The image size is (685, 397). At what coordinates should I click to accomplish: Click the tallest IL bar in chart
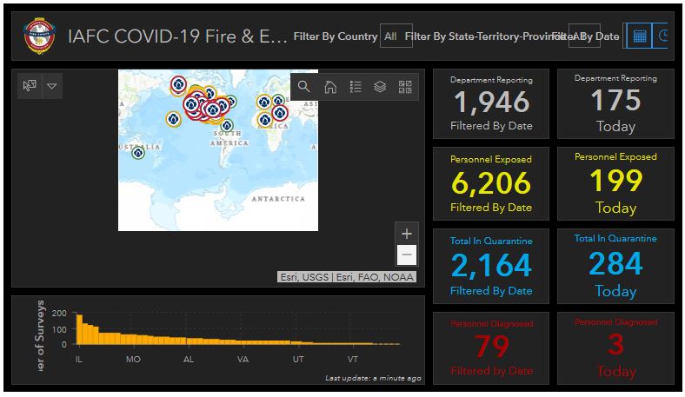click(x=79, y=329)
